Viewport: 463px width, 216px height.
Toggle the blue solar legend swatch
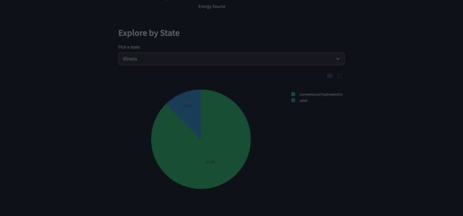pos(293,100)
